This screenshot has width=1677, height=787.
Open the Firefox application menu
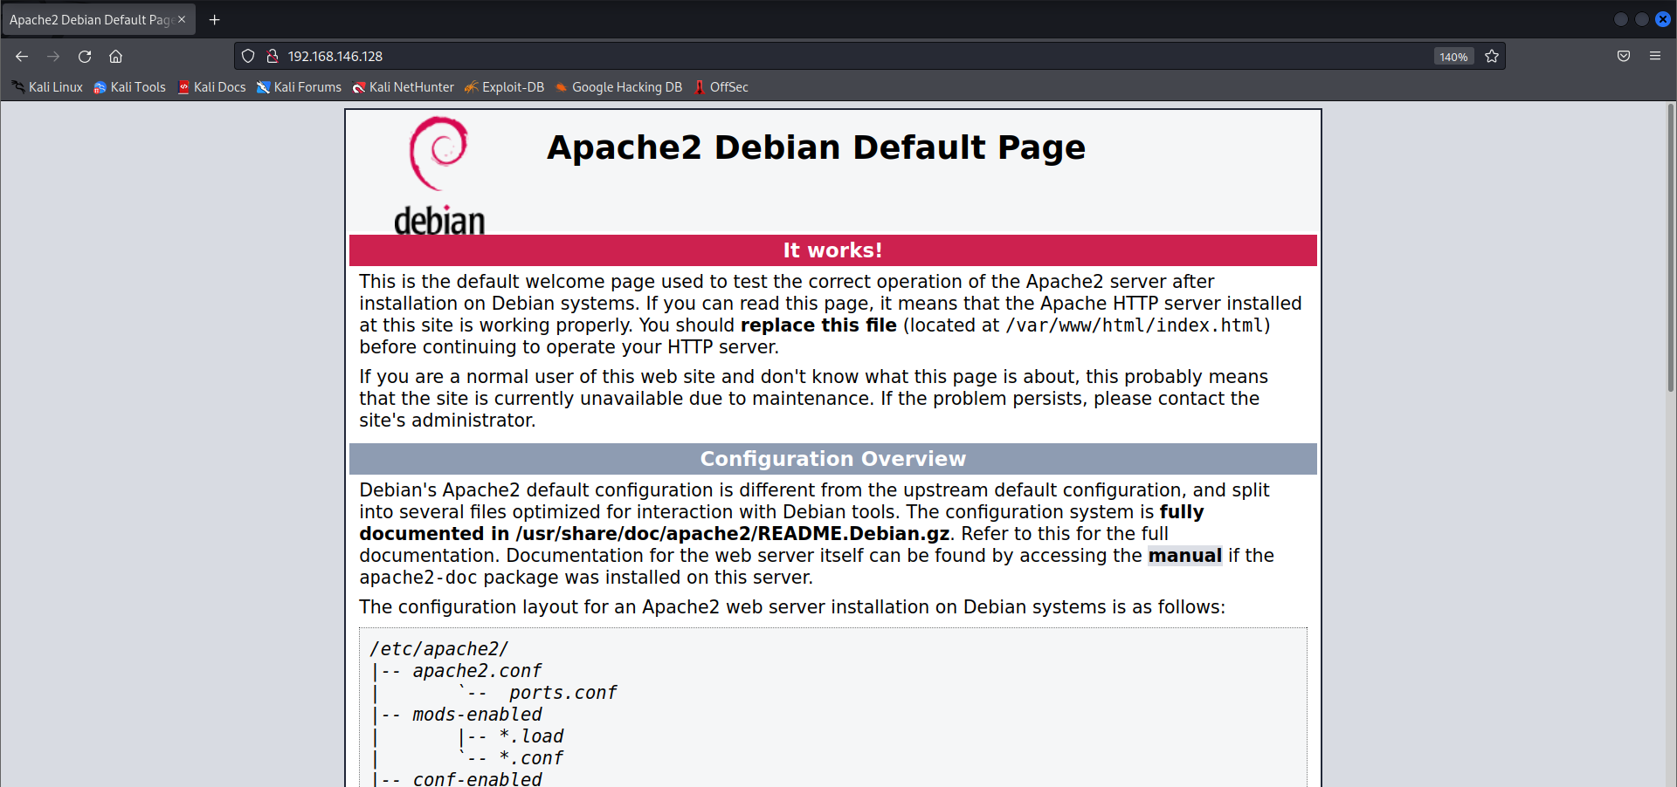click(1655, 56)
